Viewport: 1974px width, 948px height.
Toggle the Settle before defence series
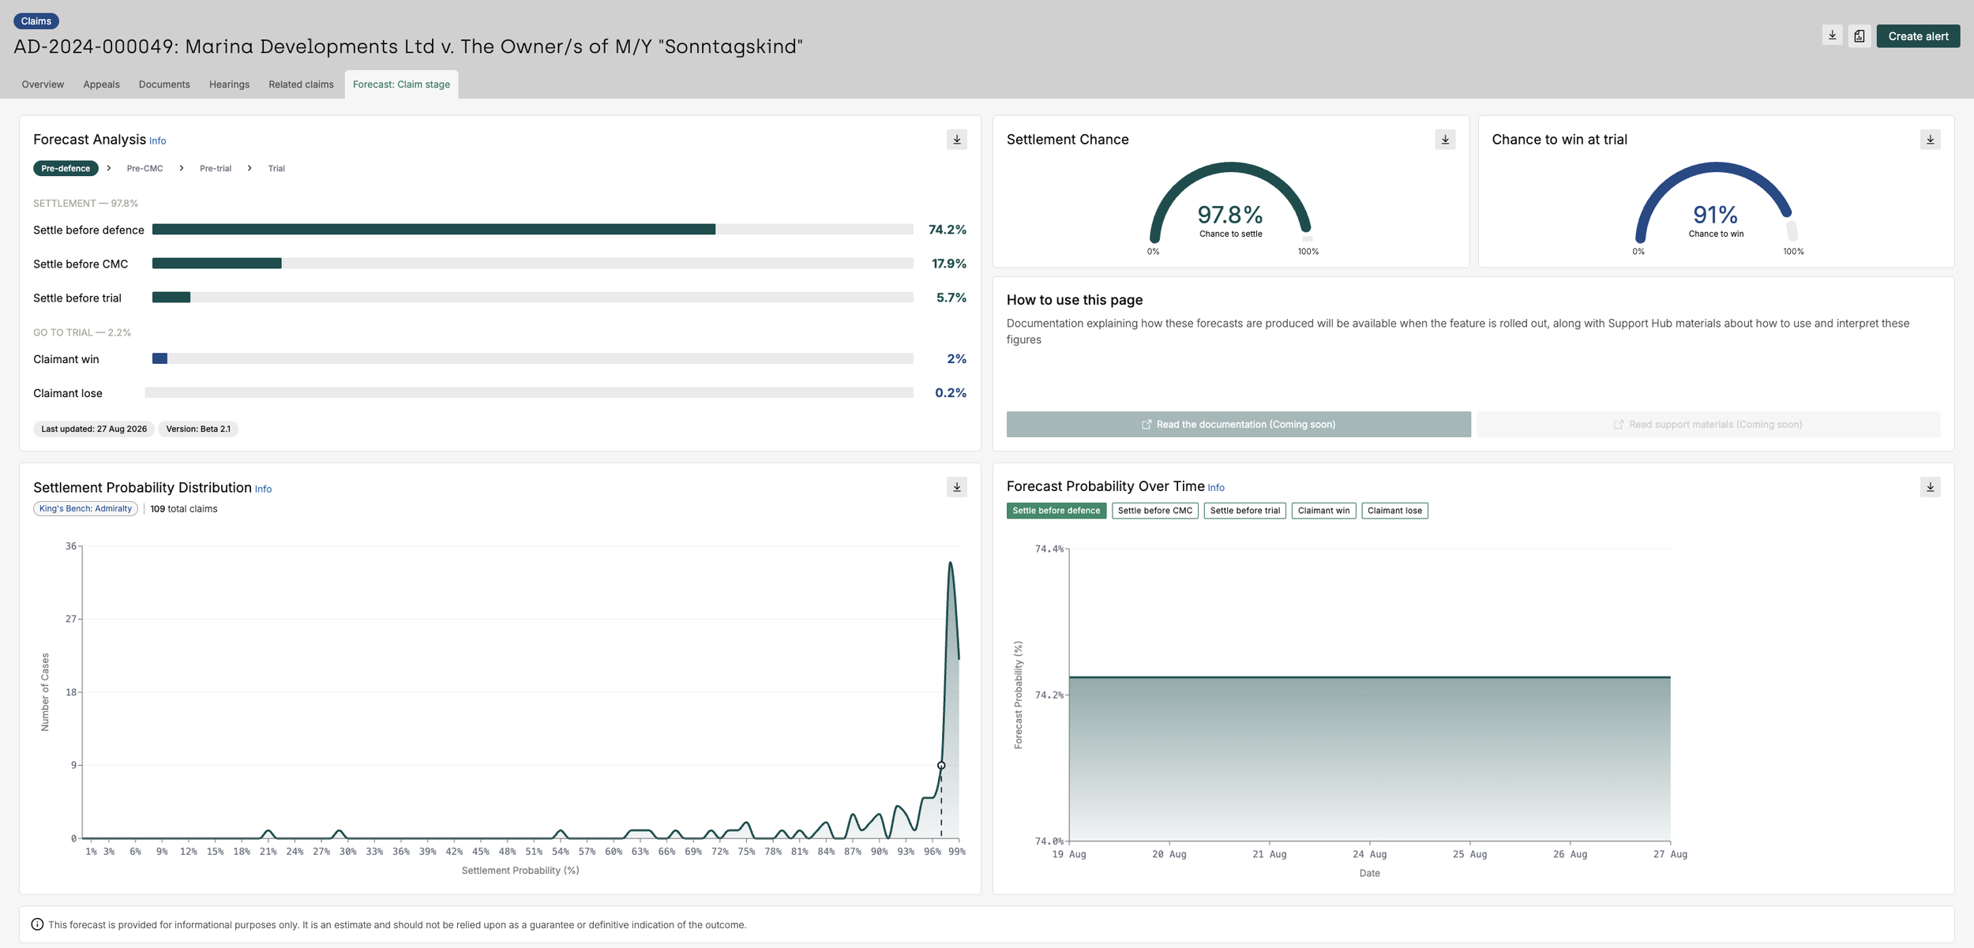point(1056,511)
